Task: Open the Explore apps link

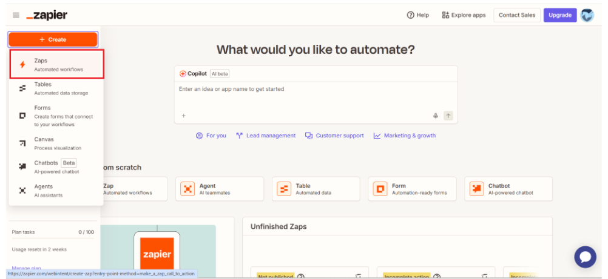Action: (x=464, y=15)
